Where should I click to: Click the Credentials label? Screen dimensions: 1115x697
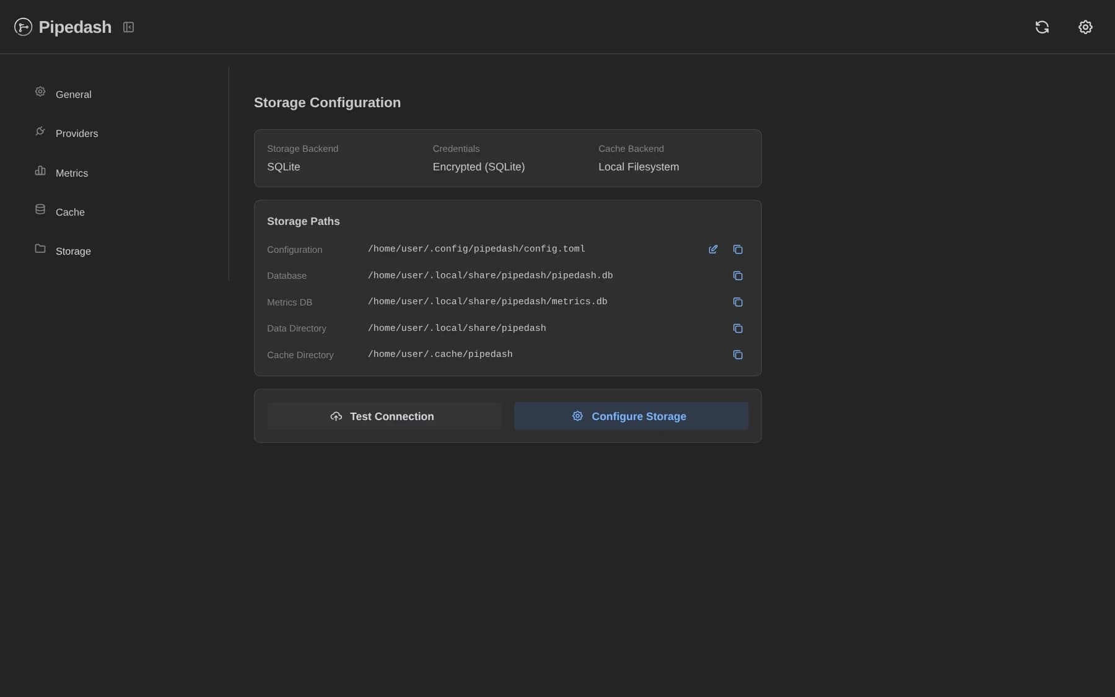456,149
